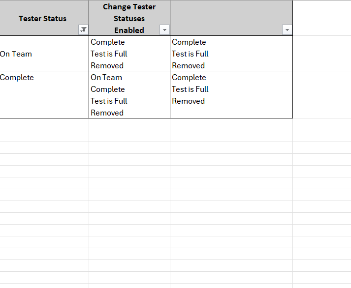Open the blank third column's filter dropdown
The width and height of the screenshot is (351, 288).
pos(287,30)
